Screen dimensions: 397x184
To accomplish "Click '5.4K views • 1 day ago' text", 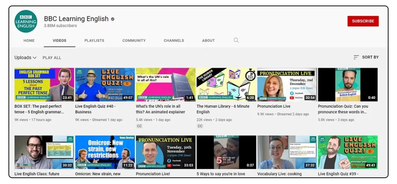I will pyautogui.click(x=153, y=120).
